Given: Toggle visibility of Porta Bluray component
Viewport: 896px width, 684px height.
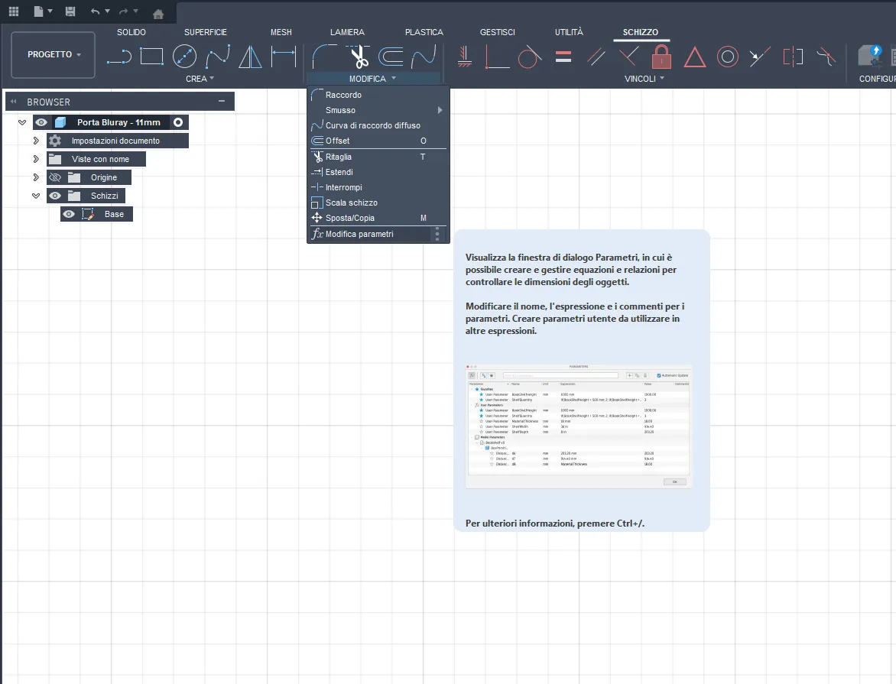Looking at the screenshot, I should pyautogui.click(x=41, y=122).
